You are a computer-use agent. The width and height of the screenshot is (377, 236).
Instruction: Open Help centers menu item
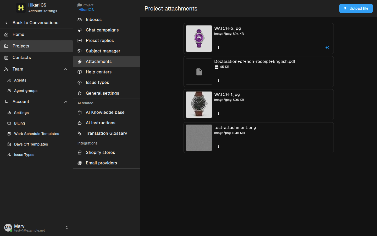pos(107,72)
